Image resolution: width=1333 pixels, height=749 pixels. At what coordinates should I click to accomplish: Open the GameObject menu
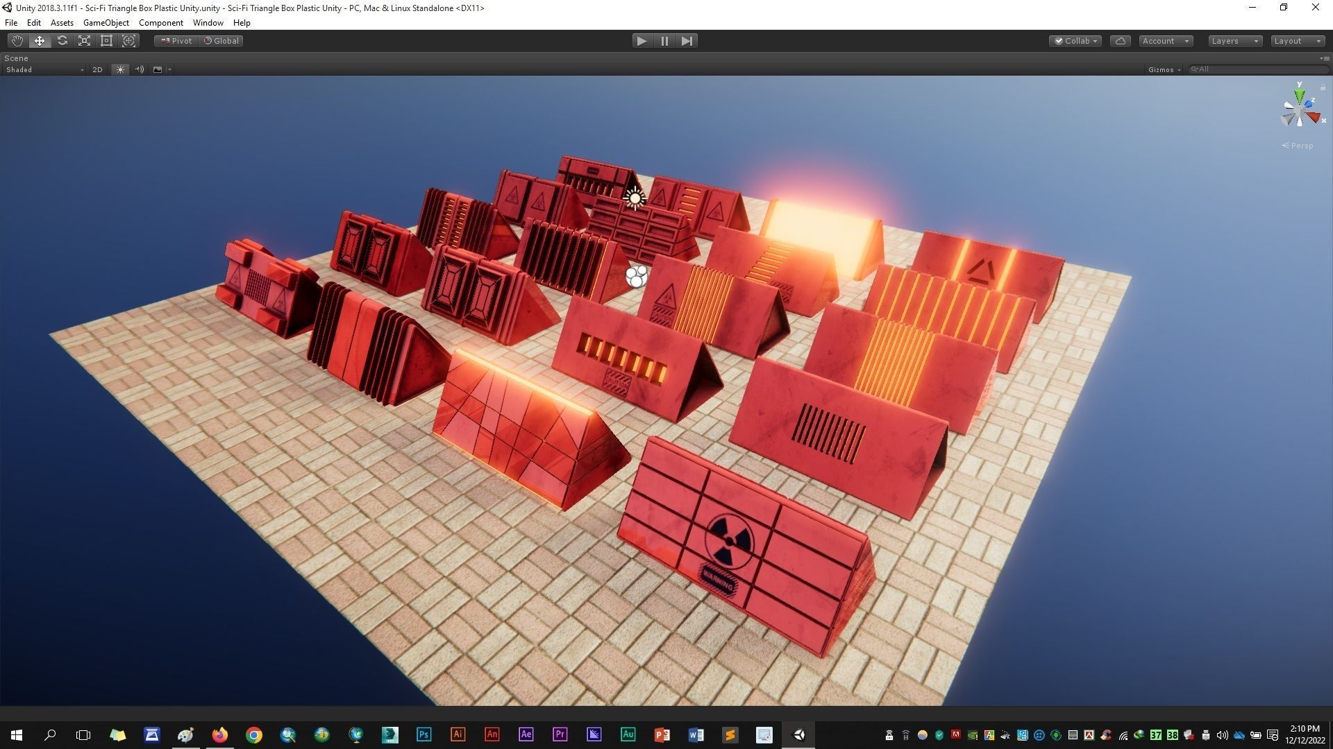tap(106, 23)
